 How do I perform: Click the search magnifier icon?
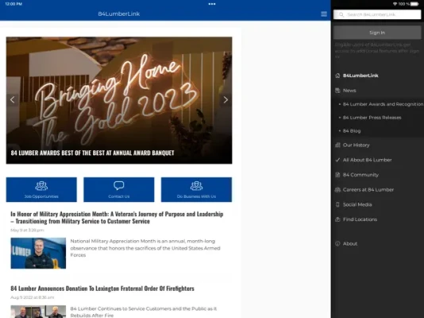tap(341, 14)
